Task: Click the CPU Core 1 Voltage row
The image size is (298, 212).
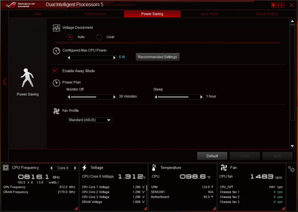Action: (x=113, y=187)
